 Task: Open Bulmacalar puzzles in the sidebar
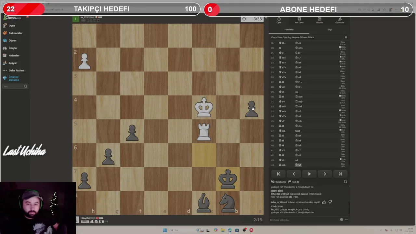pos(15,33)
